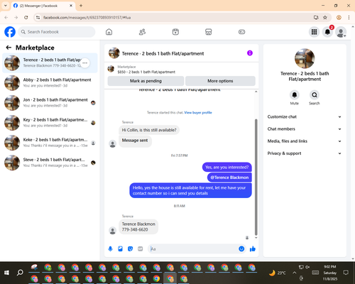
Task: Open Windows notification center icon
Action: (346, 273)
